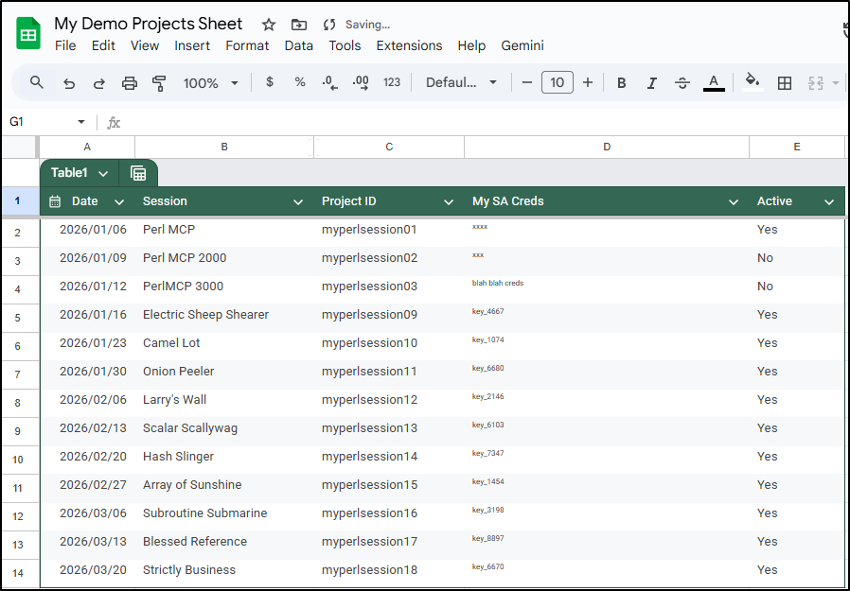The image size is (850, 591).
Task: Select the paint format roller tool
Action: point(159,83)
